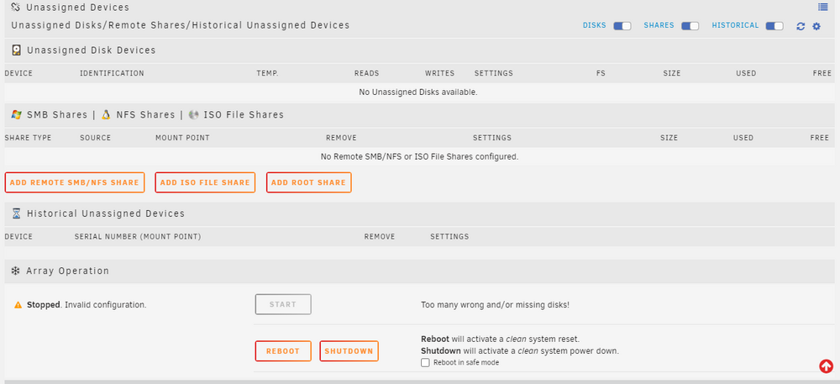Click the NFS Shares heading text
840x384 pixels.
(x=145, y=114)
